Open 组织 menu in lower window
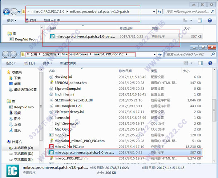The height and width of the screenshot is (178, 218). tap(11, 63)
